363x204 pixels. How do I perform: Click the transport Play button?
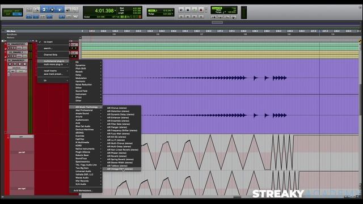tap(194, 10)
